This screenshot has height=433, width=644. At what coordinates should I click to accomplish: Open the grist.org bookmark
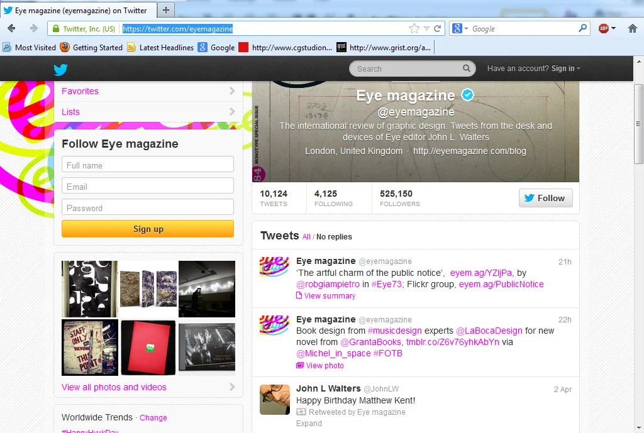(384, 47)
